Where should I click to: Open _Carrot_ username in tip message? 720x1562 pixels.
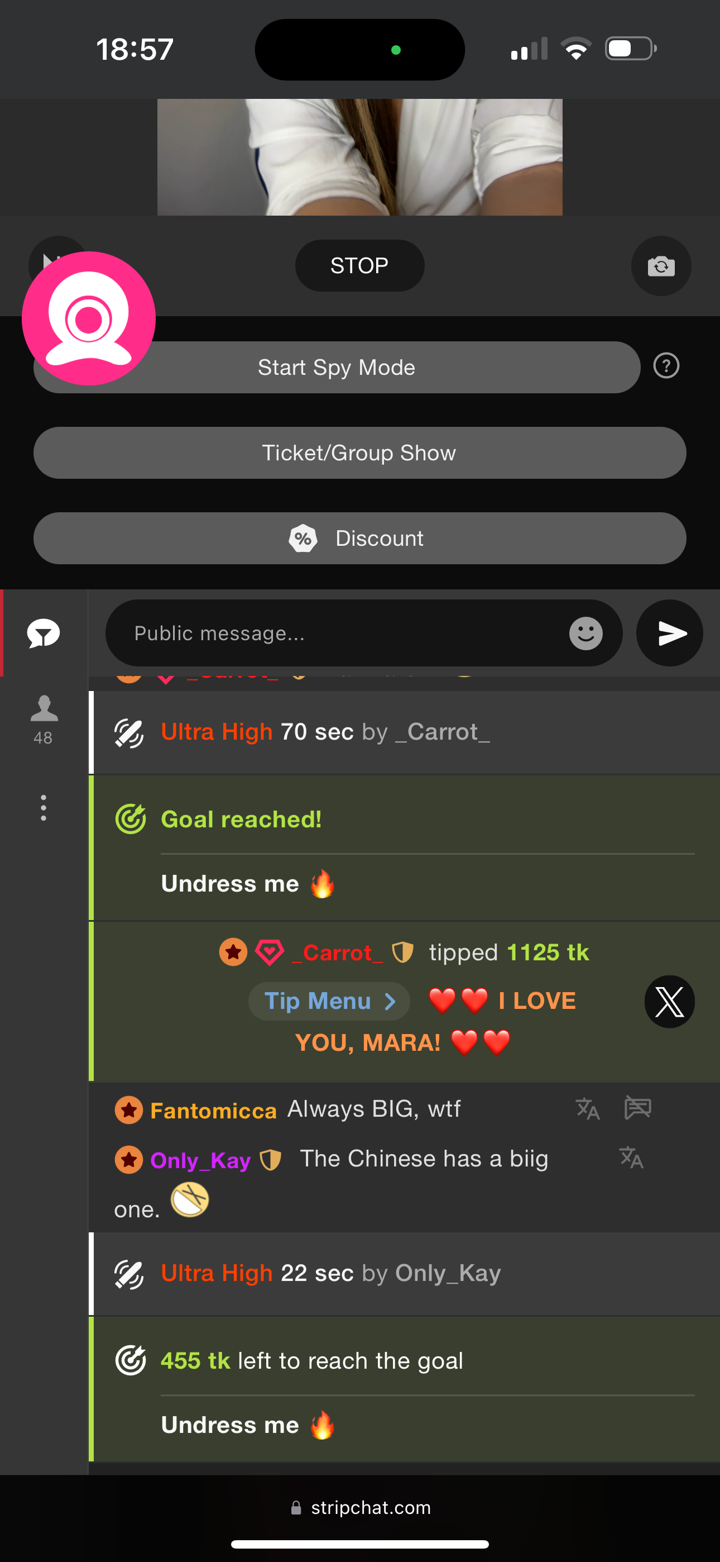338,953
